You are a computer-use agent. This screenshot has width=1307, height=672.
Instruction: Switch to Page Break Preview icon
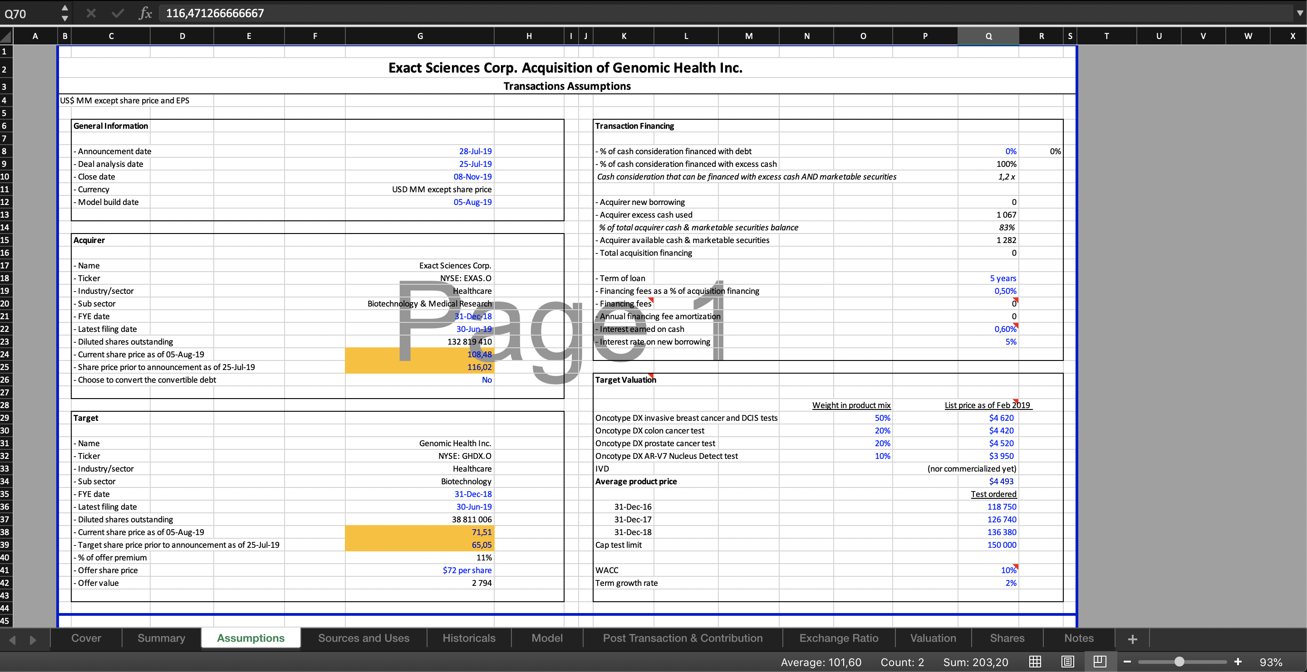[x=1100, y=662]
